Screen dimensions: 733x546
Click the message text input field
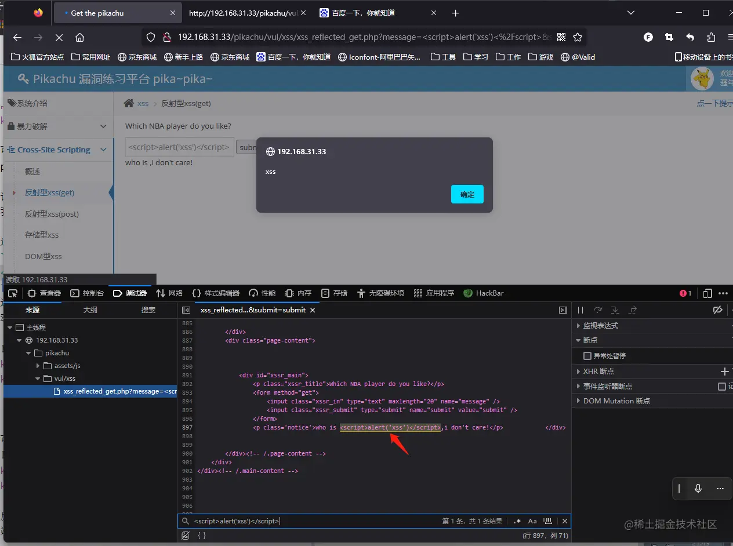180,147
